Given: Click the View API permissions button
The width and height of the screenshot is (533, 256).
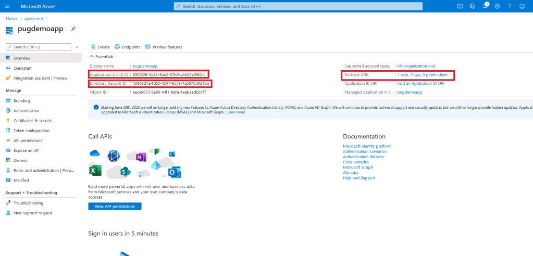Looking at the screenshot, I should point(115,206).
